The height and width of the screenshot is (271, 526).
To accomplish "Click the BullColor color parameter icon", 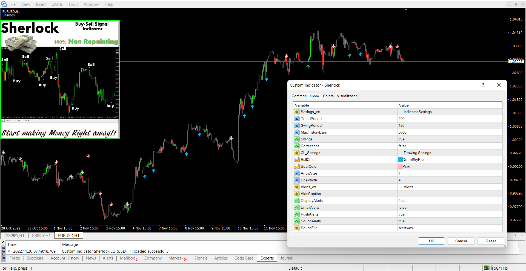I will tap(296, 160).
